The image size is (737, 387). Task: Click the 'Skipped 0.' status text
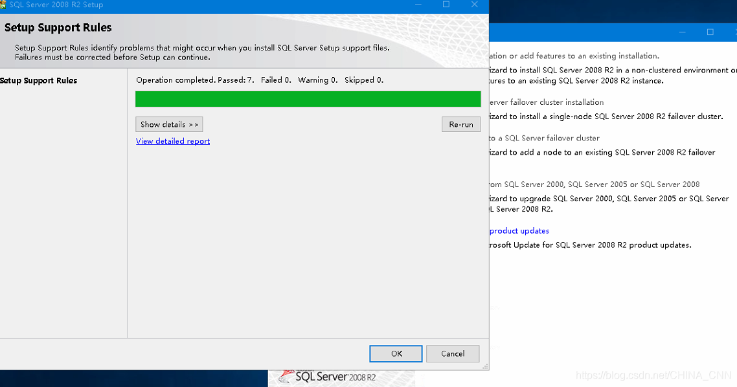[x=364, y=80]
